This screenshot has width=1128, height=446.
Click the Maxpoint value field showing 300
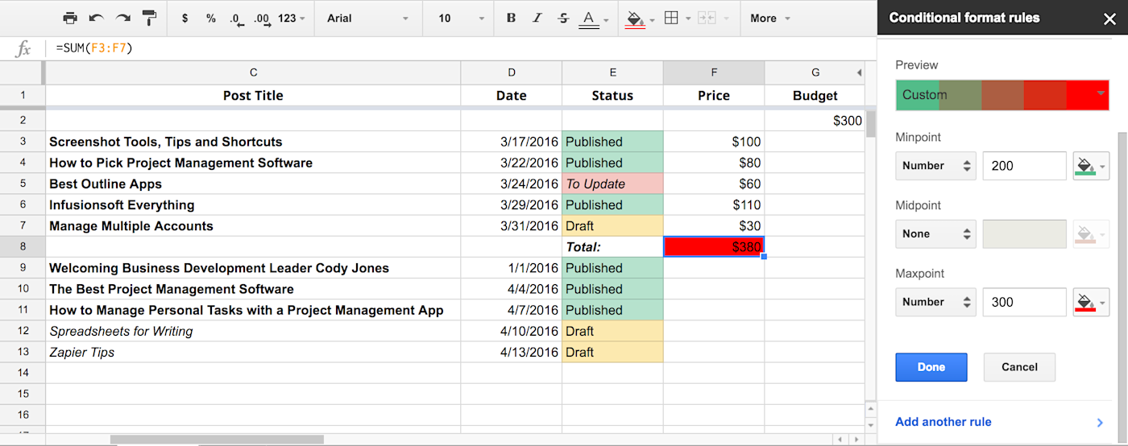(x=1025, y=303)
